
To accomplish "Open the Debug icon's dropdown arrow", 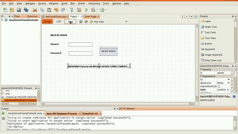I will [x=97, y=10].
